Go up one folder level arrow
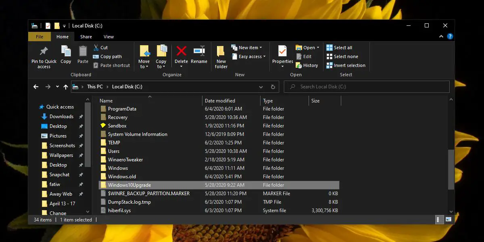Screen dimensions: 484x242 coord(66,87)
